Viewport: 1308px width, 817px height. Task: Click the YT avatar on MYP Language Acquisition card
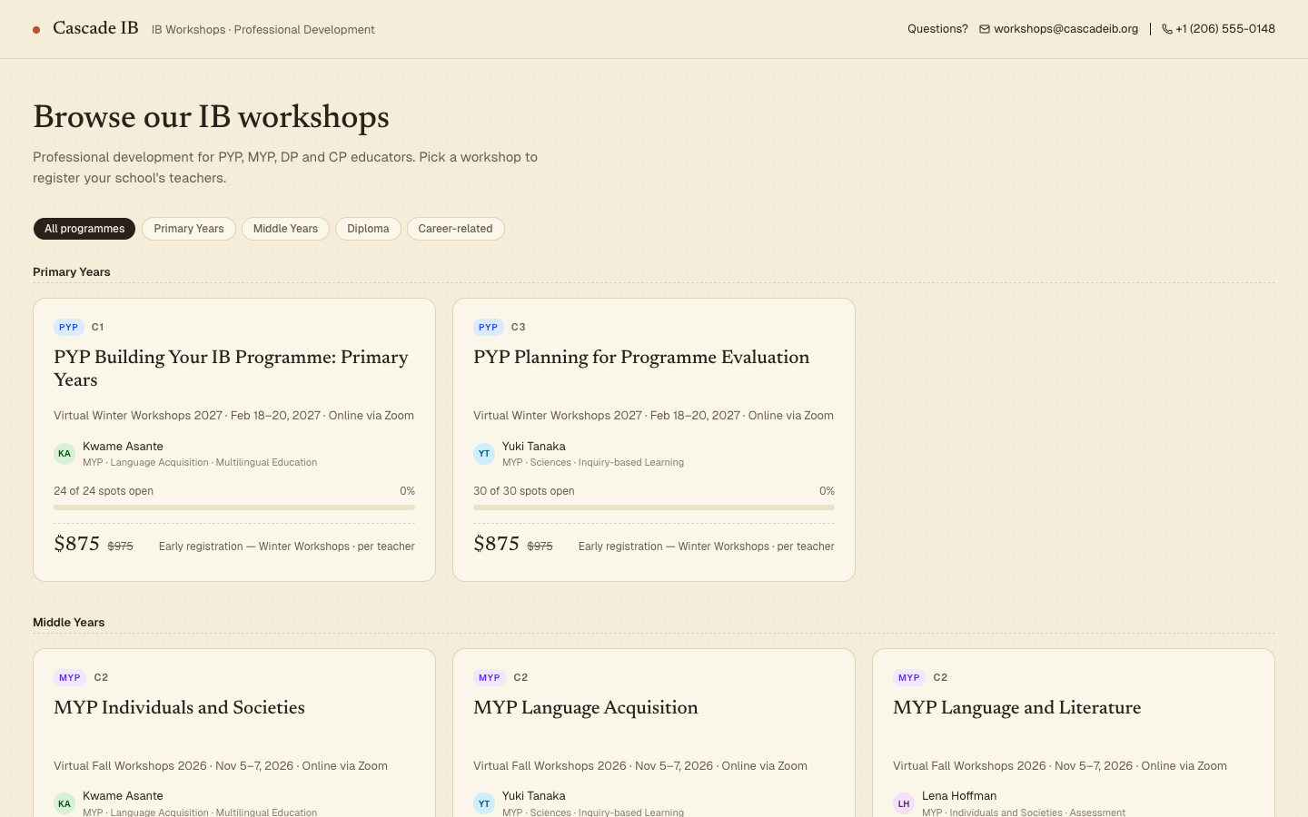click(484, 803)
